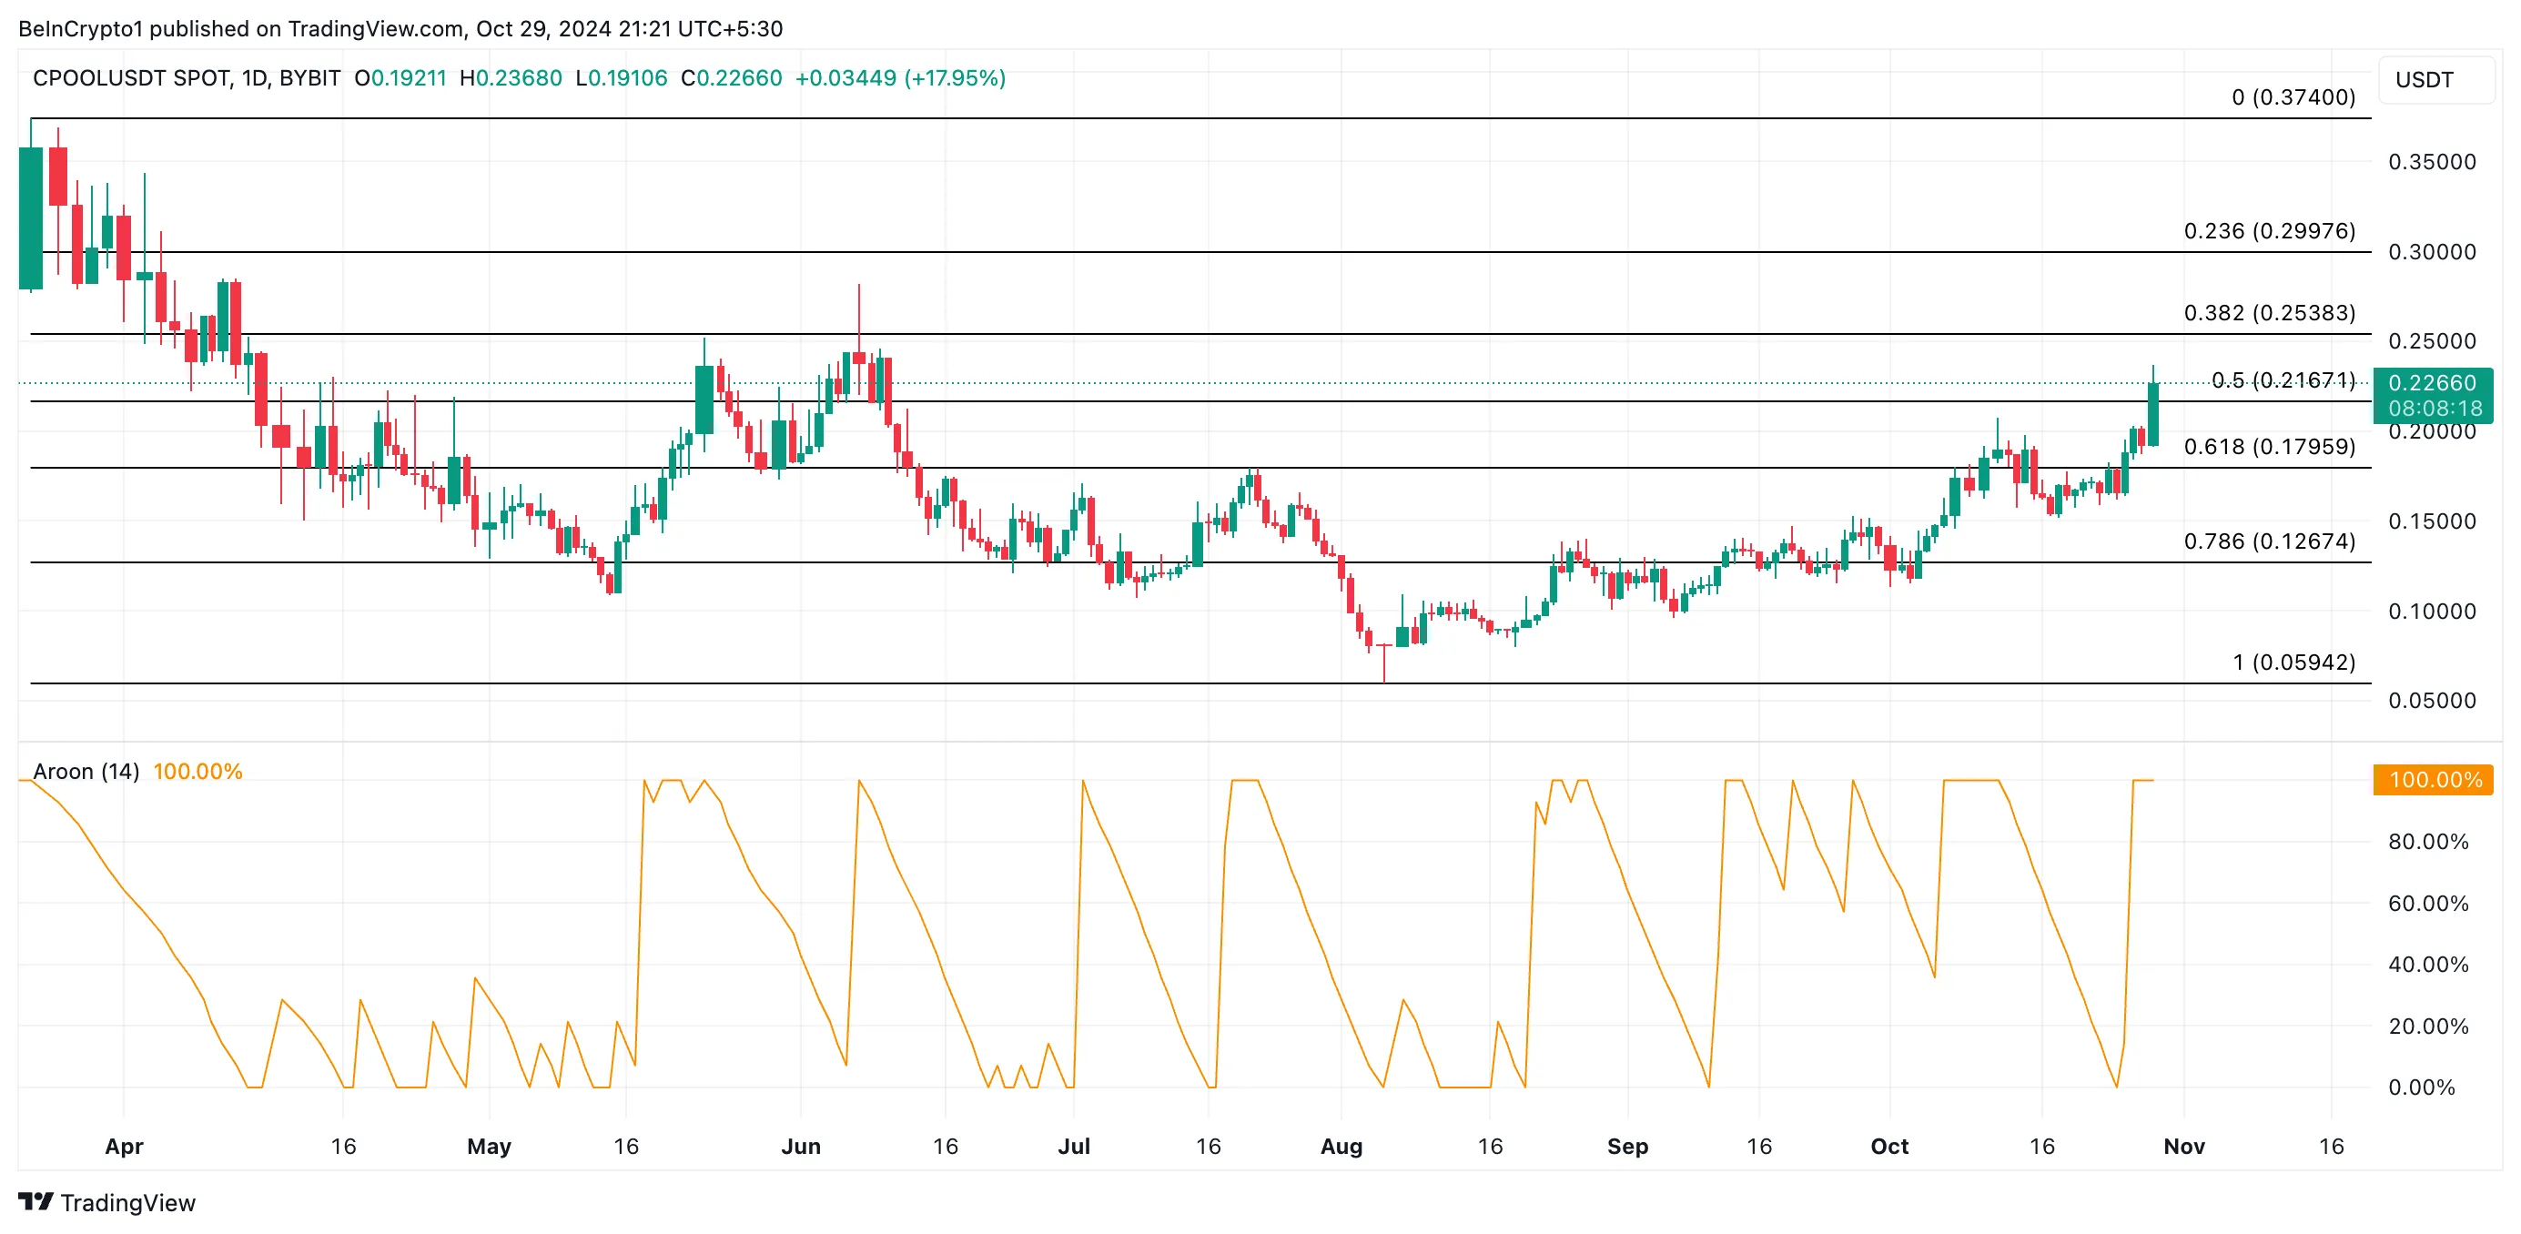This screenshot has height=1234, width=2521.
Task: Click the Aroon value 100.00% in the legend
Action: (x=197, y=771)
